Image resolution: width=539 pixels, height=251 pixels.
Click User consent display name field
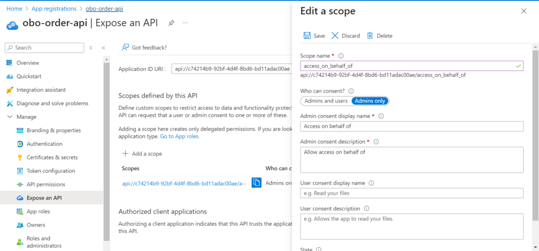412,193
